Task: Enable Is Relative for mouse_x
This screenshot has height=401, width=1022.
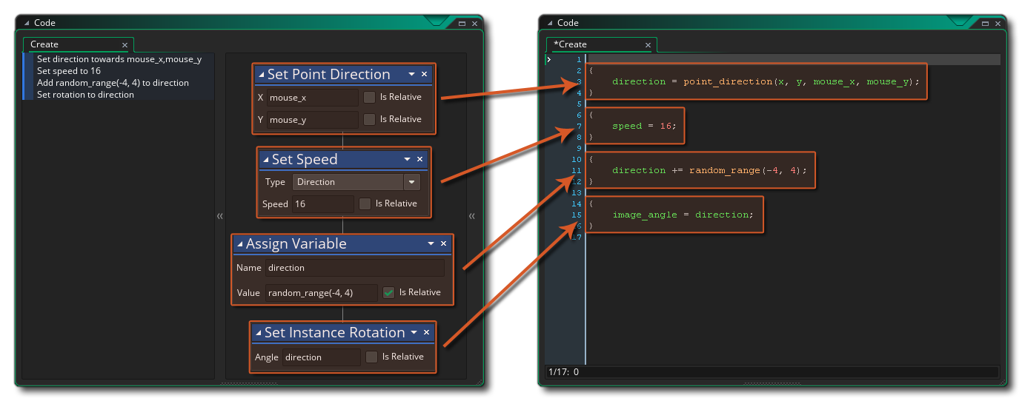Action: coord(369,97)
